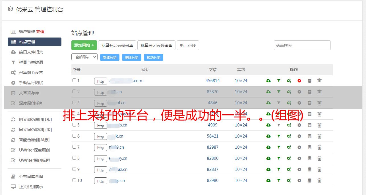Click the http protocol button in row 7
This screenshot has height=195, width=366.
pyautogui.click(x=101, y=148)
